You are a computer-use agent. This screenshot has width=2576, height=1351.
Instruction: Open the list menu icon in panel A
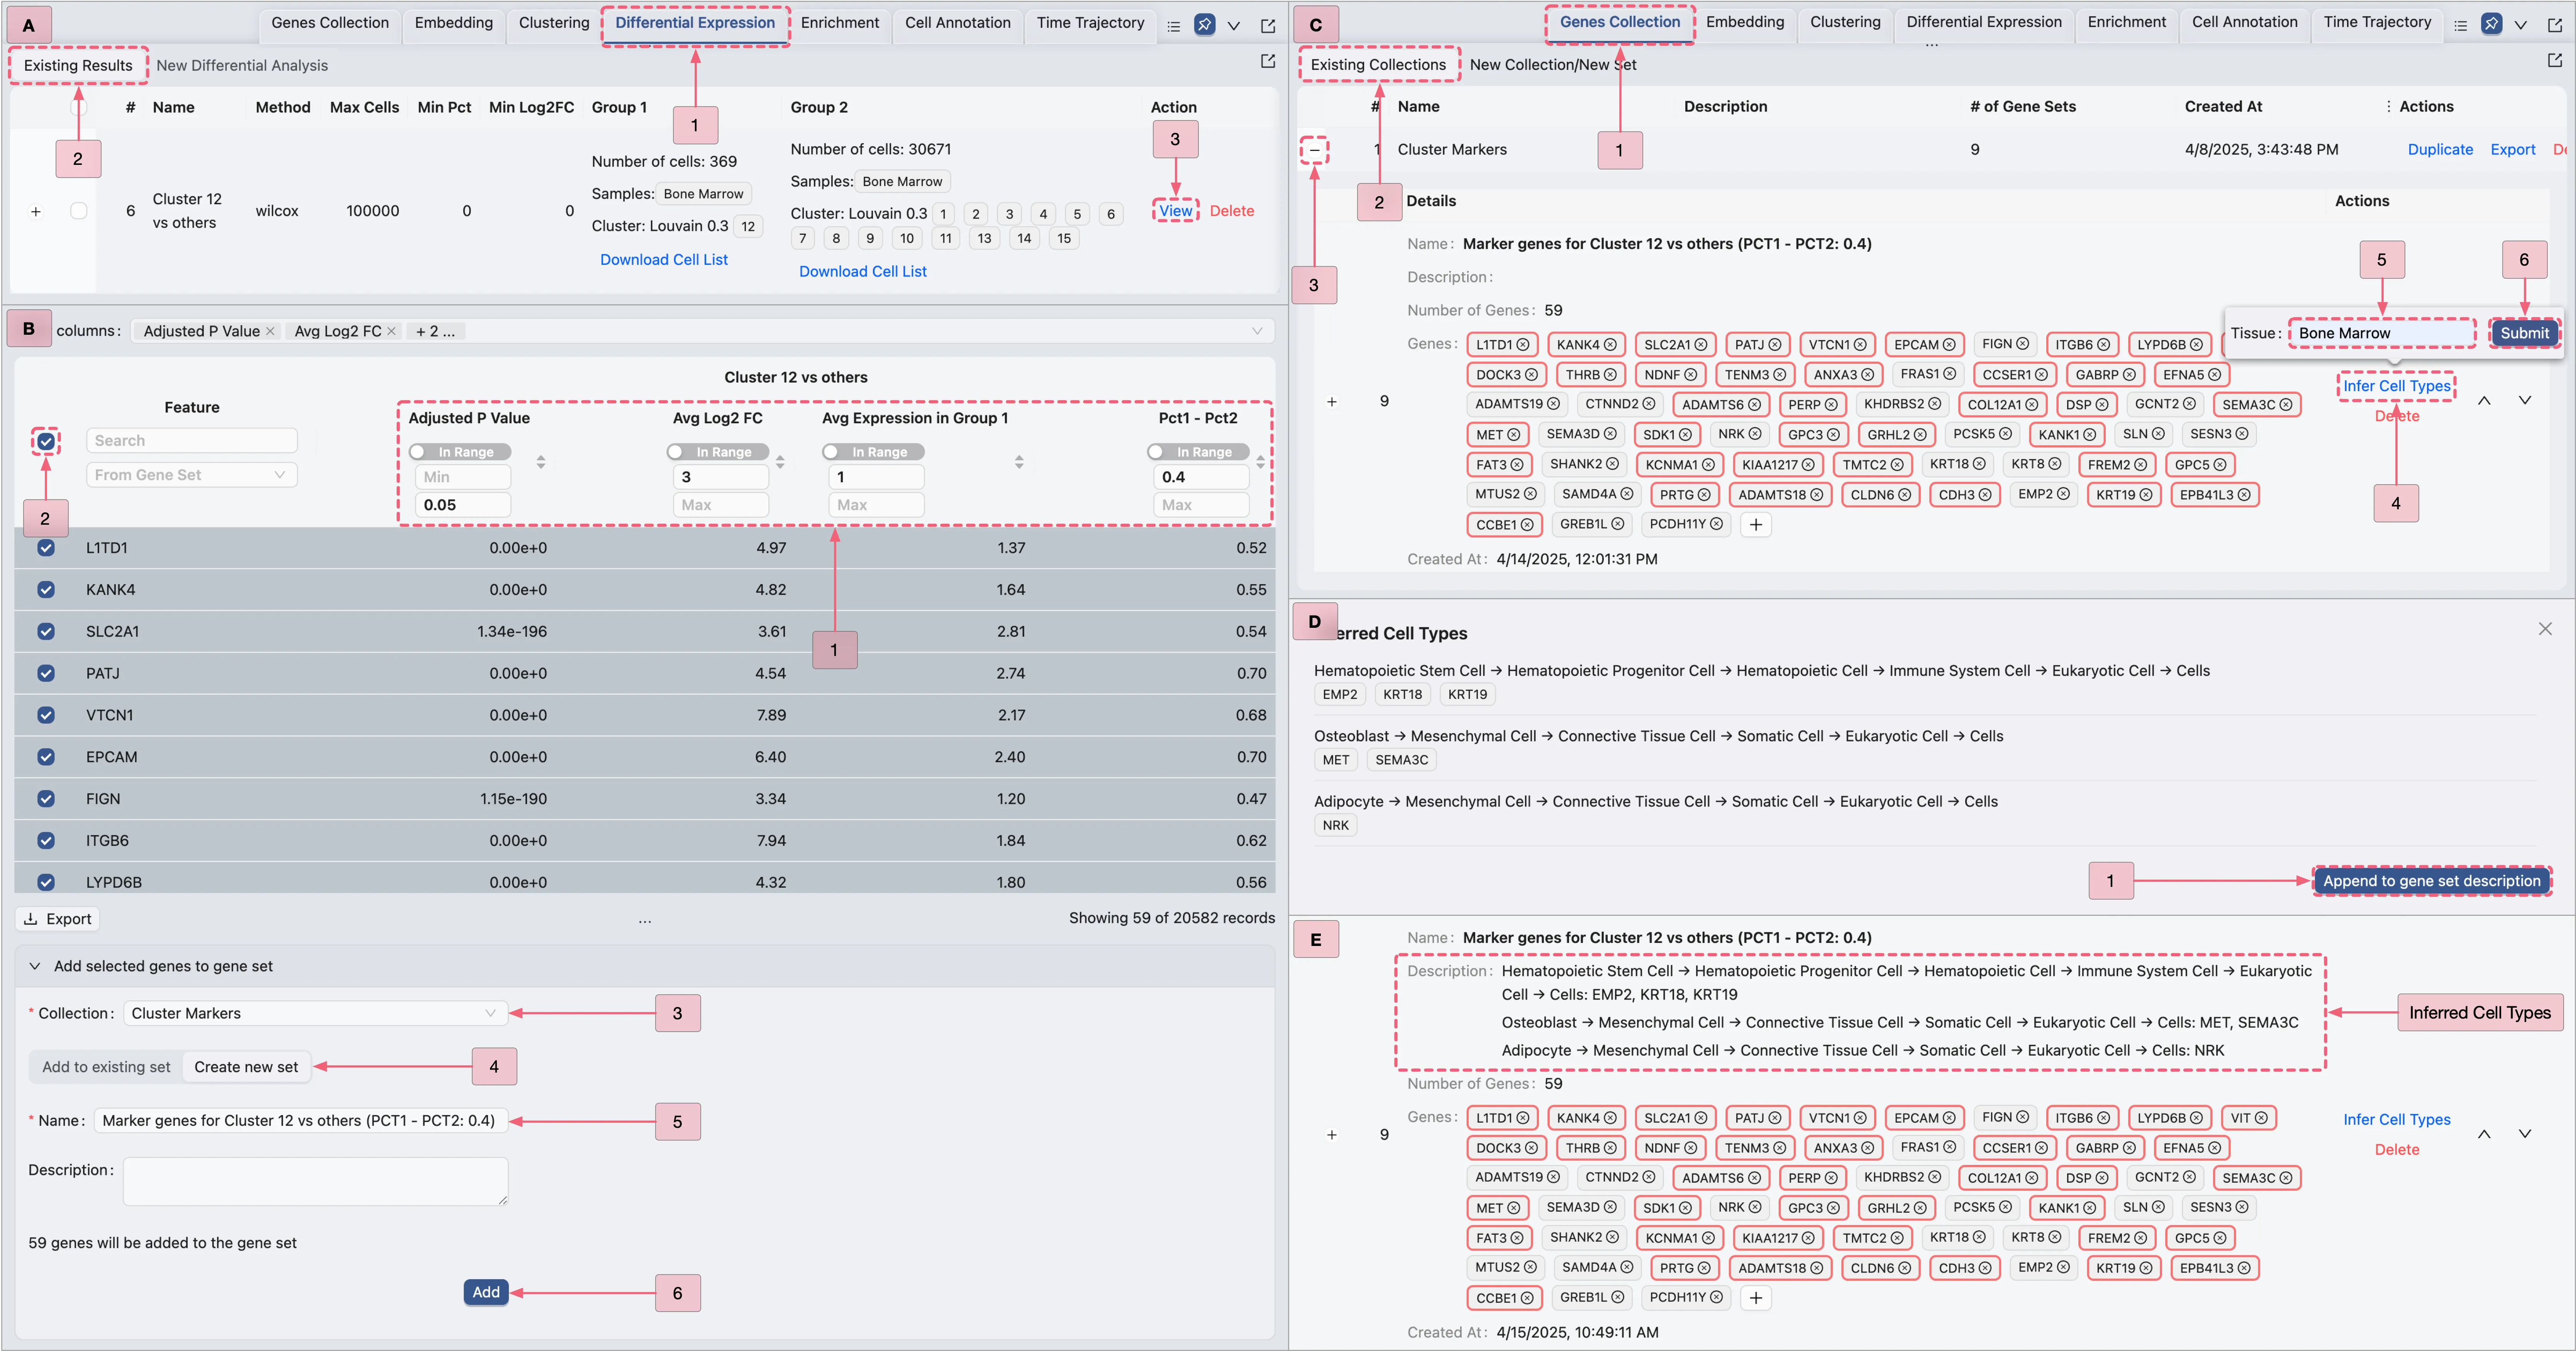tap(1174, 26)
